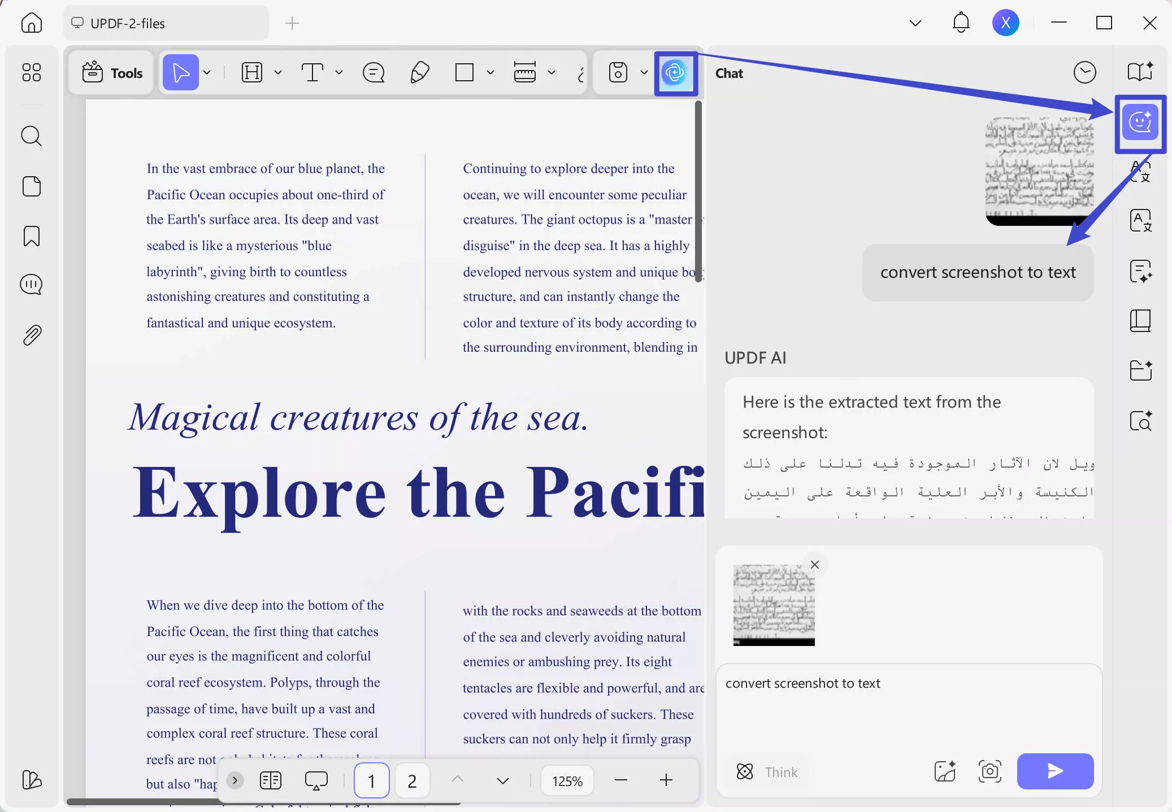Select the pencil drawing tool
The height and width of the screenshot is (812, 1172).
(x=419, y=73)
